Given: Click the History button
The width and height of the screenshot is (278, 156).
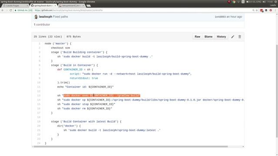Looking at the screenshot, I should point(221,36).
